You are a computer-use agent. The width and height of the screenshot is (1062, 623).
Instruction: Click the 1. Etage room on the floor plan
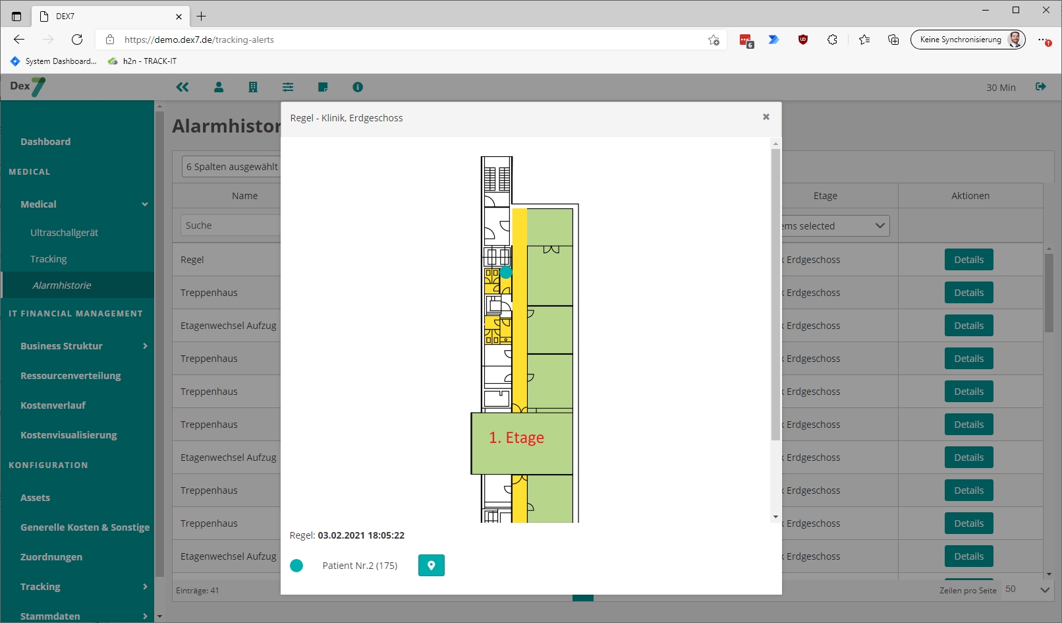521,443
